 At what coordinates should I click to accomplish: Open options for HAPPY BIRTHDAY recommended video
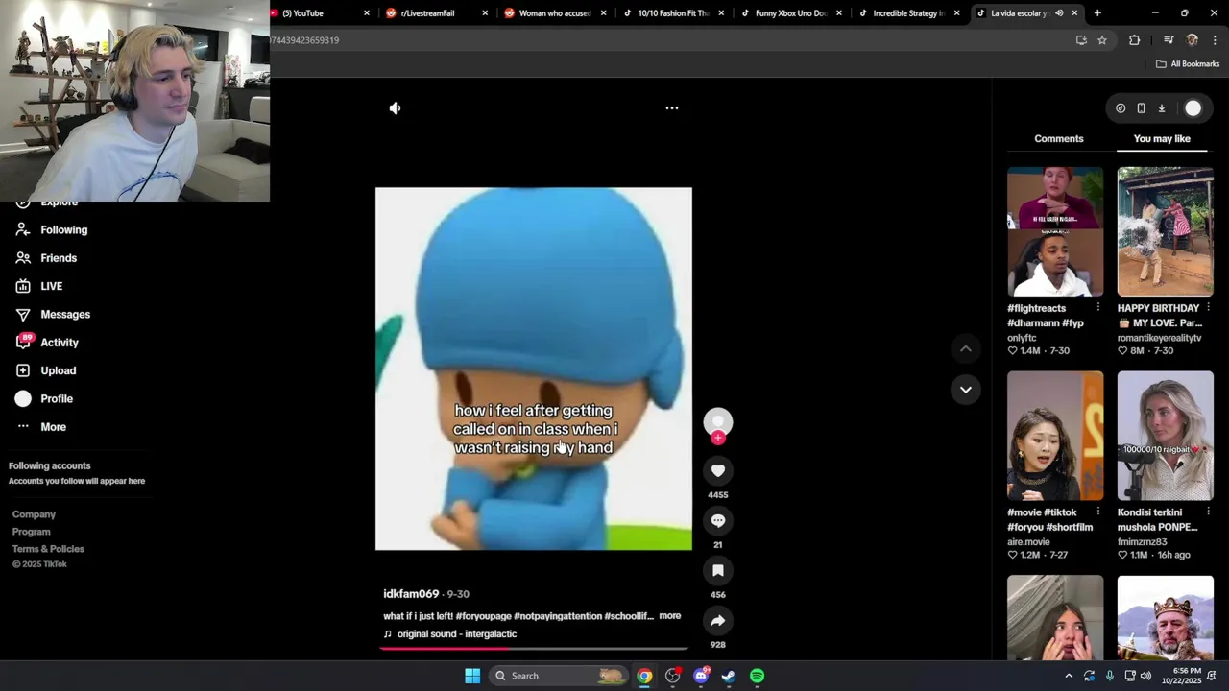coord(1208,308)
